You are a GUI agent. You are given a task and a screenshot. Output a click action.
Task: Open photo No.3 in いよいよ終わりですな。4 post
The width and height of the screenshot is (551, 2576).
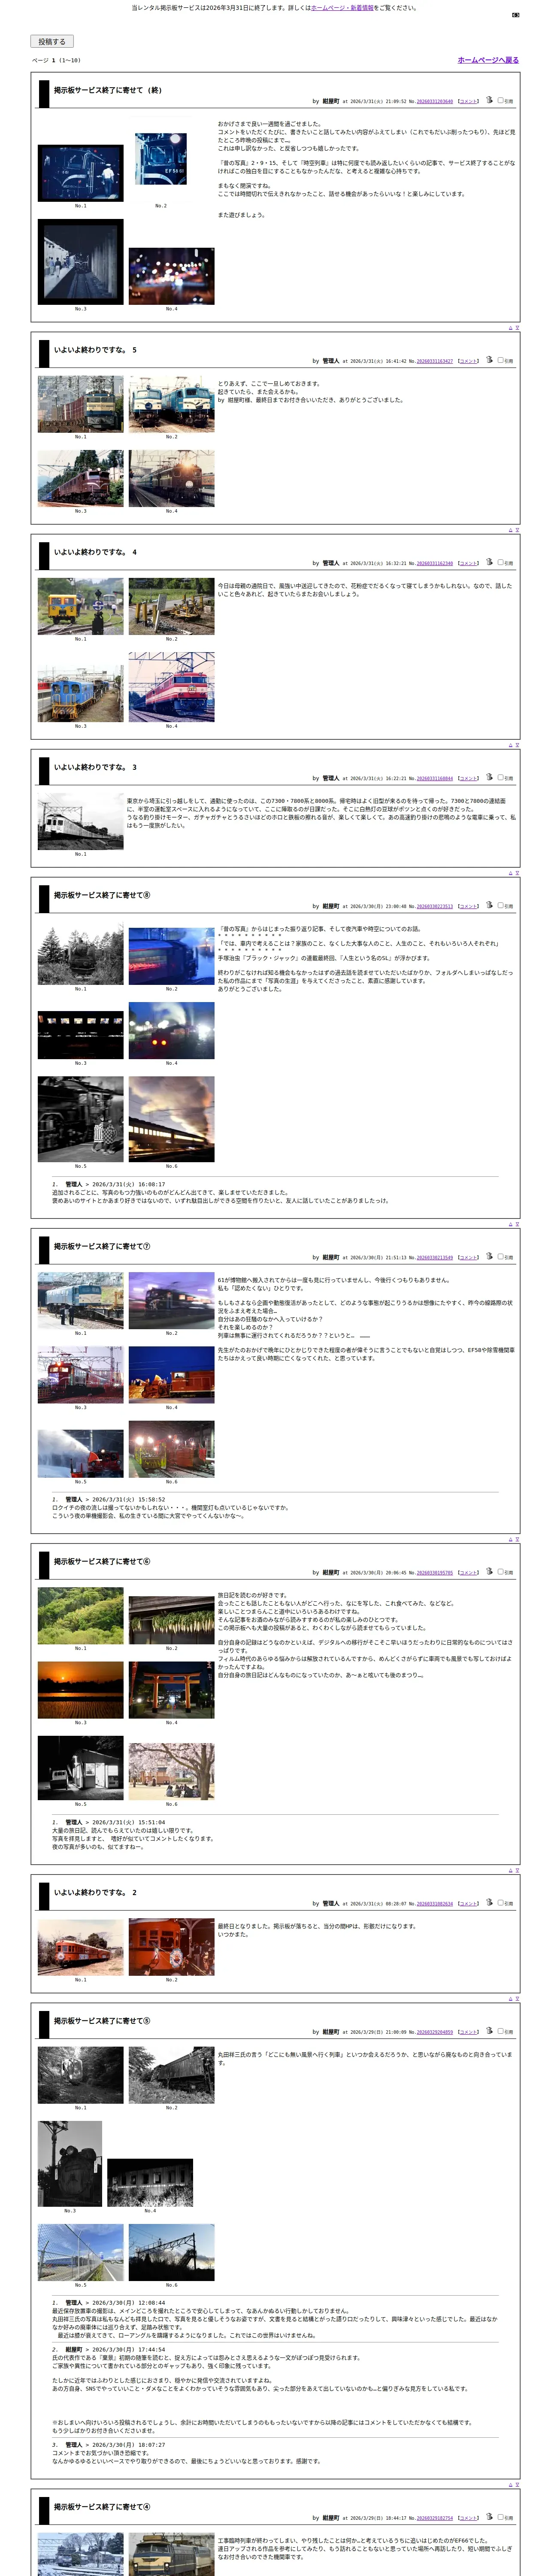(x=81, y=693)
